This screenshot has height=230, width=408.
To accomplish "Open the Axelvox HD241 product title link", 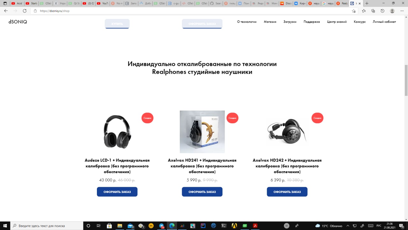I will 202,166.
